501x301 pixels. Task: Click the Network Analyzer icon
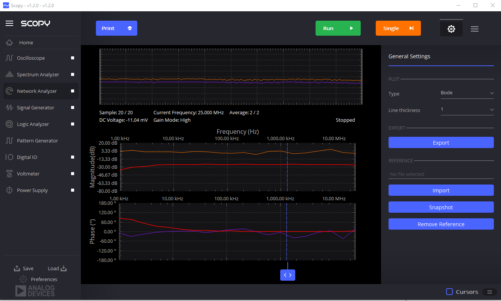[9, 91]
